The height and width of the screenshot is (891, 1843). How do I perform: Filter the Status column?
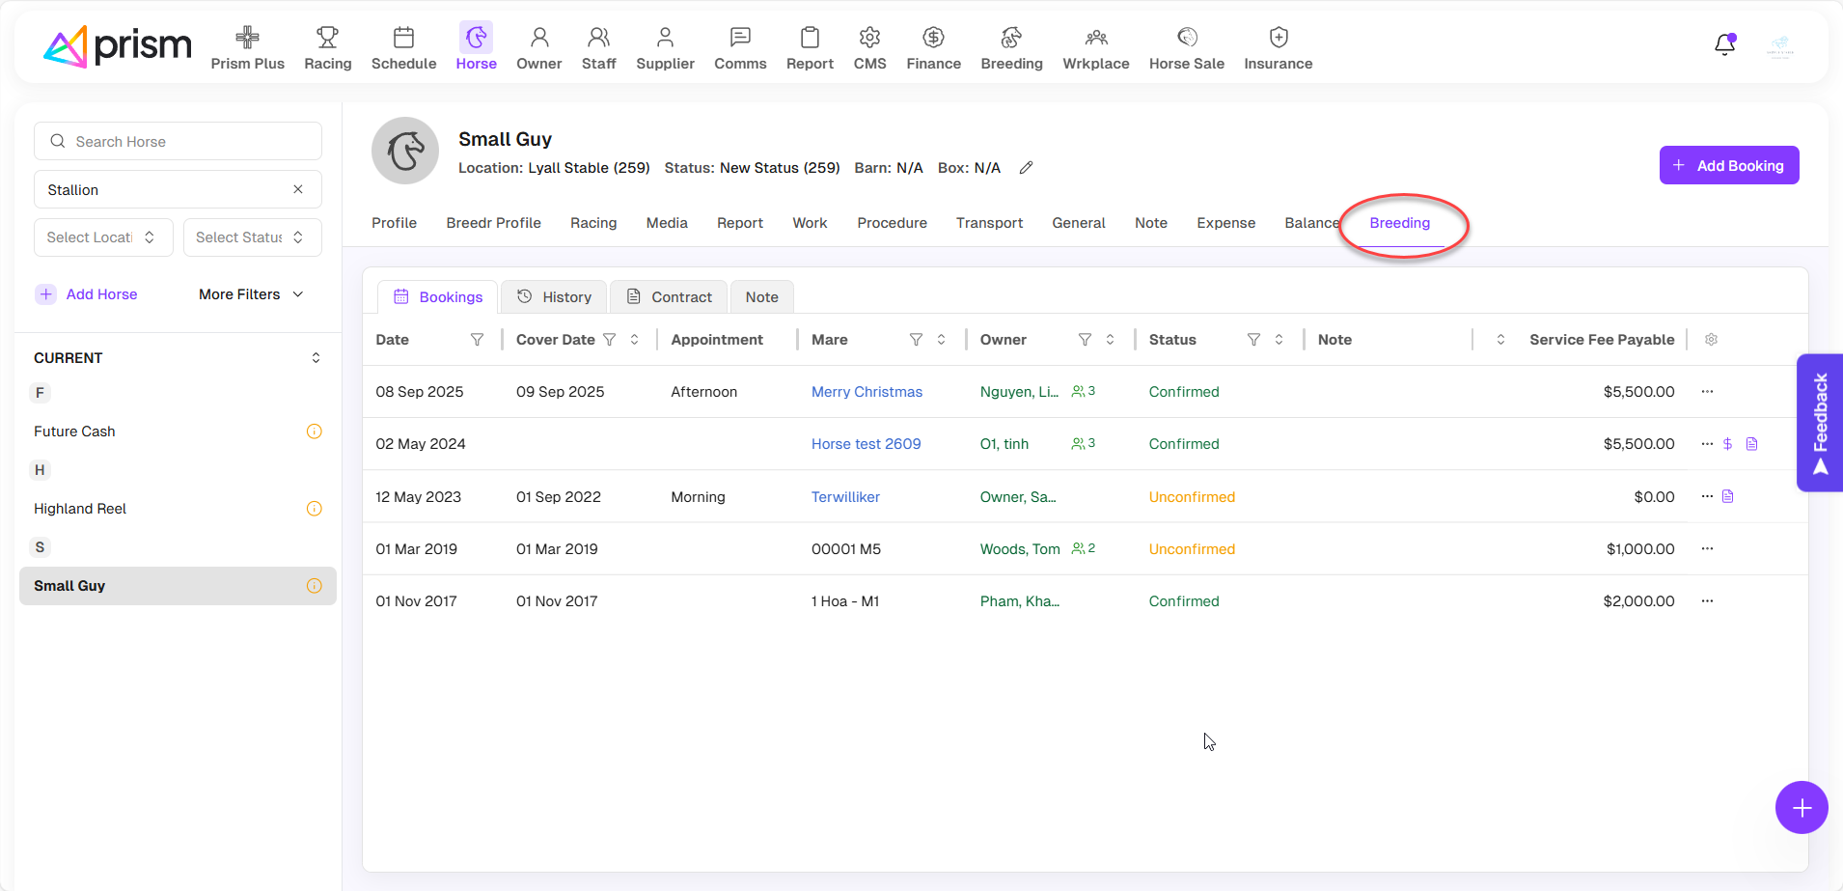[1253, 340]
